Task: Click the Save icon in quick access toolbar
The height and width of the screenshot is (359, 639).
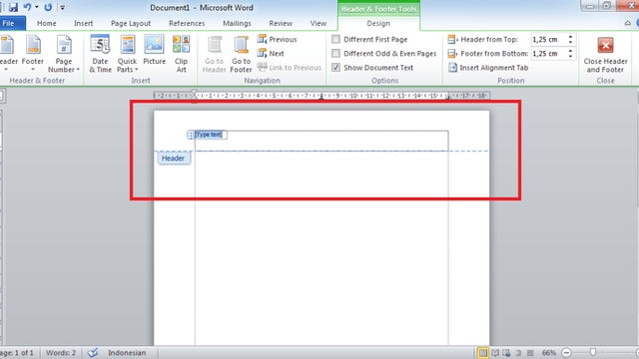Action: 13,7
